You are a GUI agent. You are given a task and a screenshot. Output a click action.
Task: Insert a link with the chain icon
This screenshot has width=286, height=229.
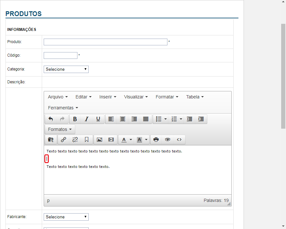64,140
